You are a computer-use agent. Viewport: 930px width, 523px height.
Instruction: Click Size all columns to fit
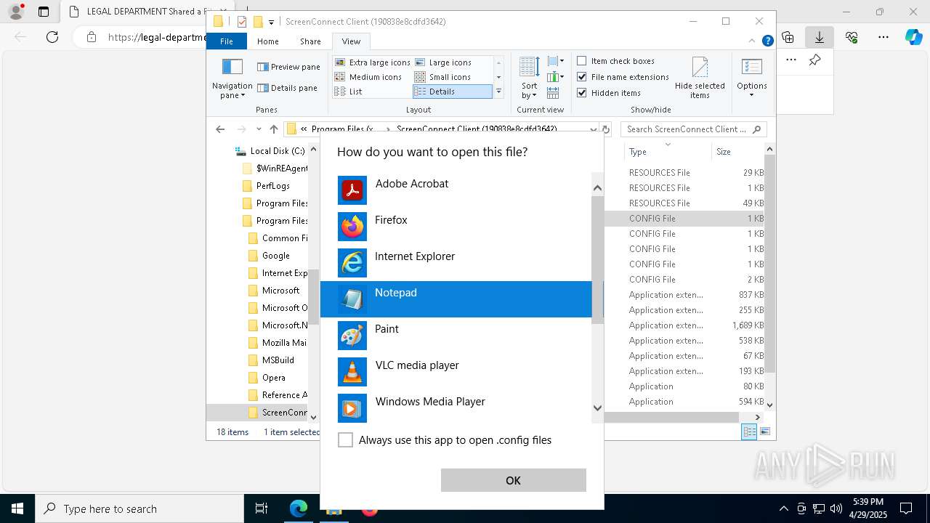click(553, 93)
